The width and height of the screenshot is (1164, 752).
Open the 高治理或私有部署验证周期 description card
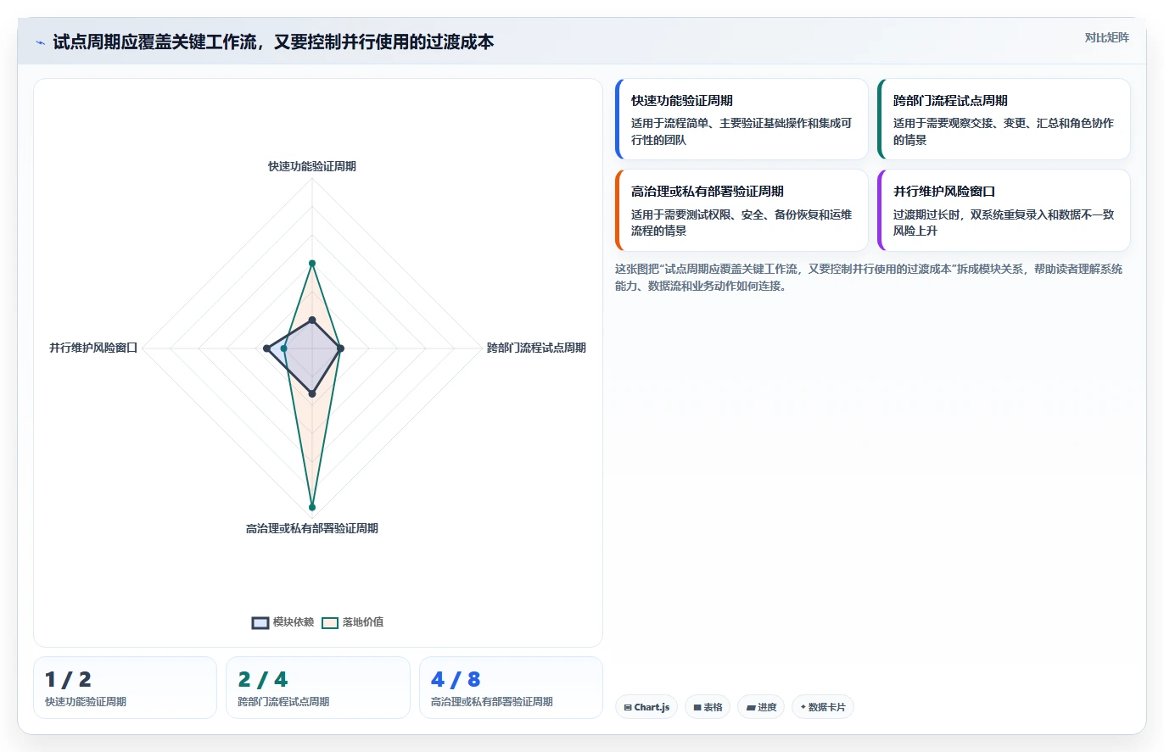(x=741, y=210)
